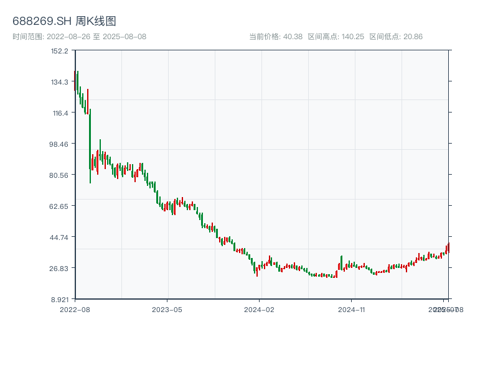Viewport: 498px width, 373px height.
Task: Click the tall red candlestick near 2022-08
Action: click(88, 101)
